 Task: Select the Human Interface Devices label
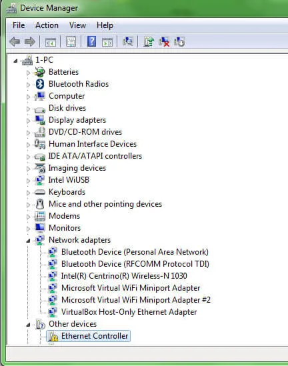pos(93,144)
